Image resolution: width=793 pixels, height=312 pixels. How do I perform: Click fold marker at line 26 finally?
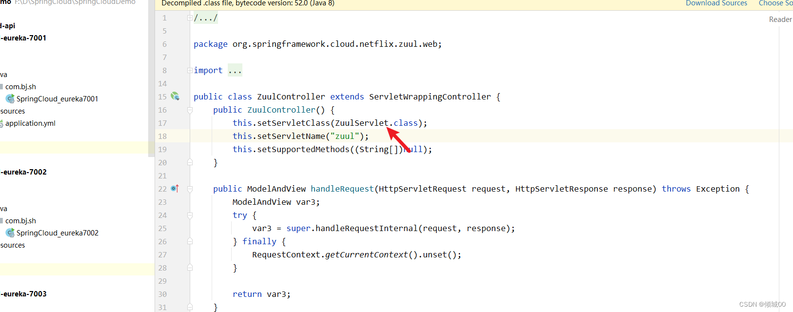pyautogui.click(x=190, y=242)
